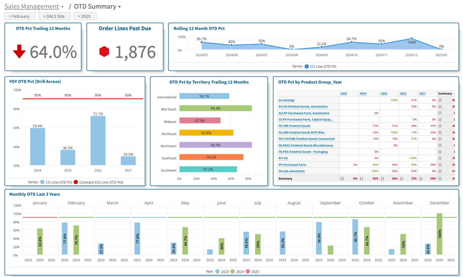
Task: Toggle the Constant (CO Line OTD Pct) legend series
Action: point(98,182)
